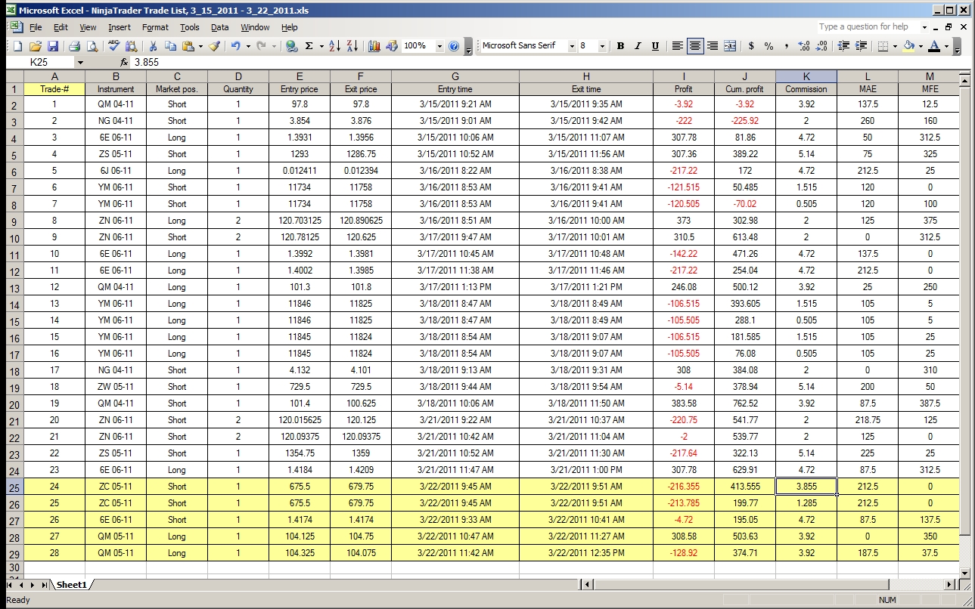Insert a hyperlink
The height and width of the screenshot is (609, 975).
(292, 46)
